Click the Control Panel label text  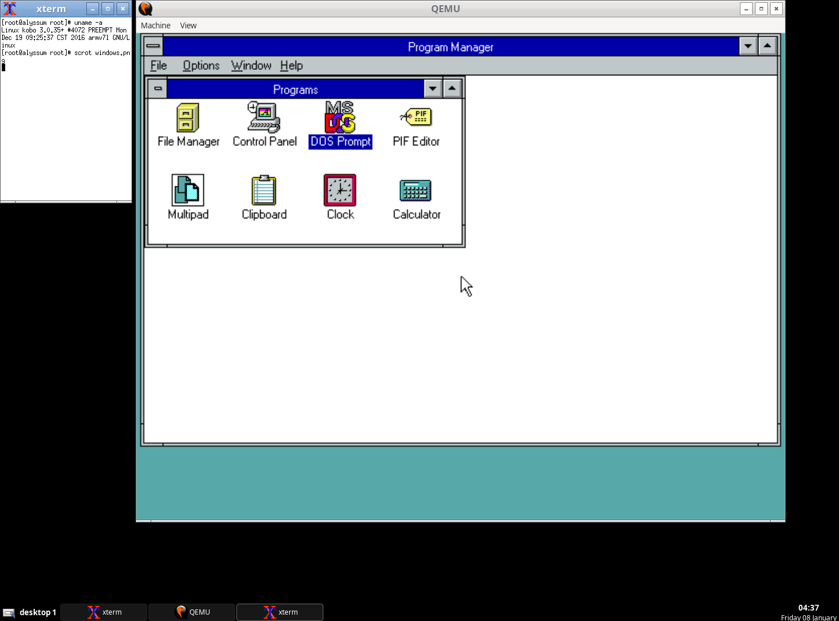coord(265,141)
